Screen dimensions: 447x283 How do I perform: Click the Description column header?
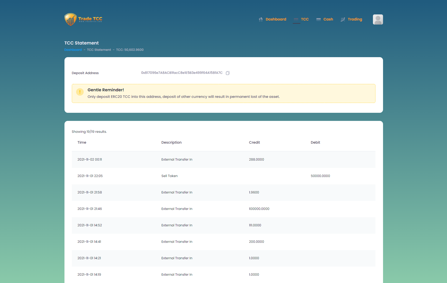pyautogui.click(x=171, y=142)
